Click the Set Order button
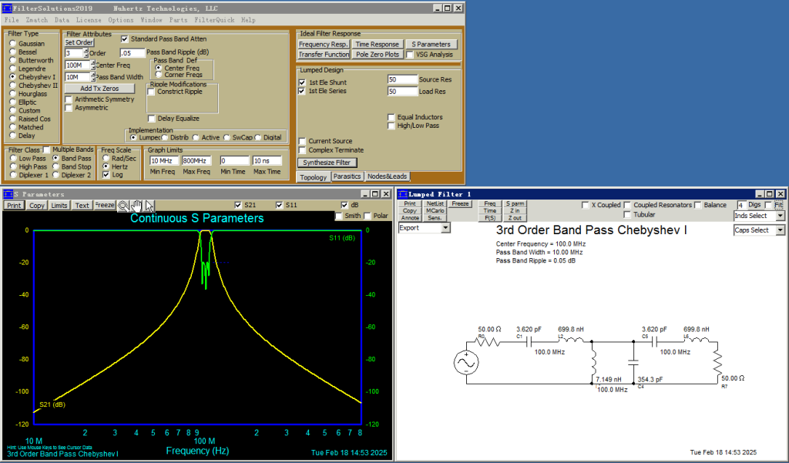Screen dimensions: 789x463 (79, 43)
